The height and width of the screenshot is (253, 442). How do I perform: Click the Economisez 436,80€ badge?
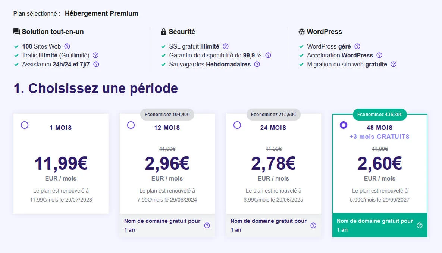(380, 115)
